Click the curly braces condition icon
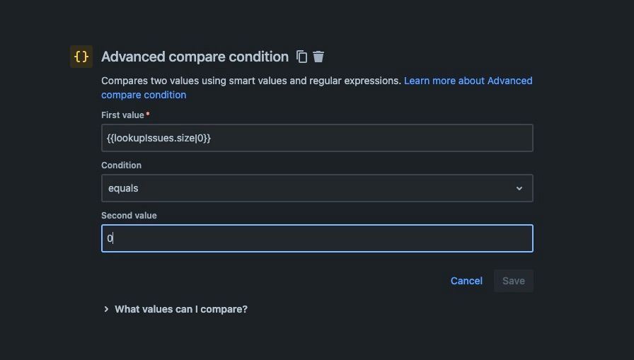The image size is (634, 360). (81, 57)
